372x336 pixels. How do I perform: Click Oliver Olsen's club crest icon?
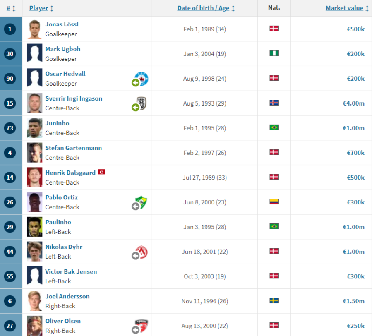pyautogui.click(x=142, y=326)
